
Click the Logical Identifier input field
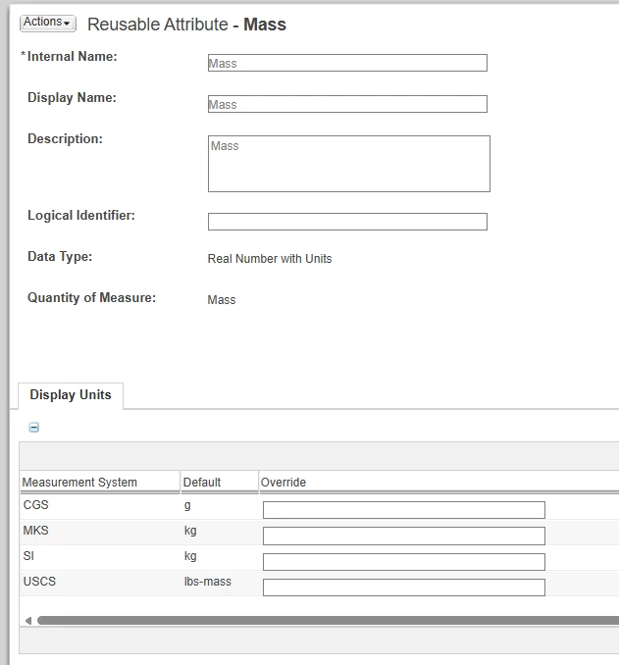pyautogui.click(x=347, y=222)
